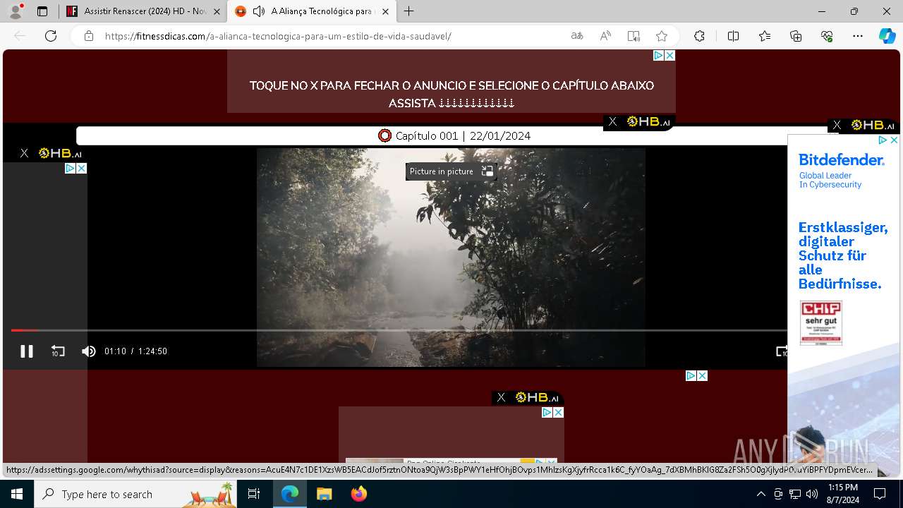Image resolution: width=903 pixels, height=508 pixels.
Task: Add page to favorites star
Action: pos(662,36)
